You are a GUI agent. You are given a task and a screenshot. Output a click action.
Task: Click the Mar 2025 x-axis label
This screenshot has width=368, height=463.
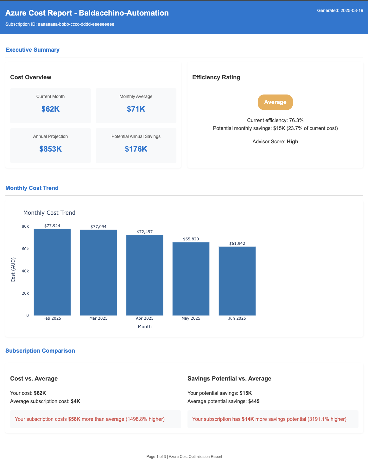point(98,318)
